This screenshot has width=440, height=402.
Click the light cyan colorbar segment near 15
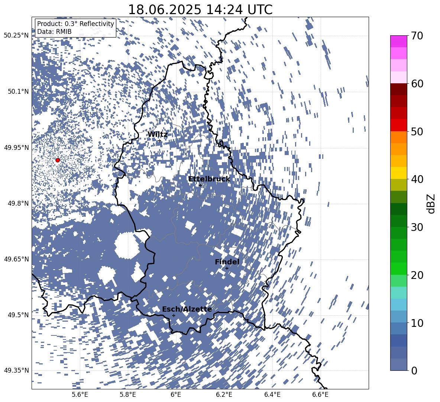click(399, 293)
